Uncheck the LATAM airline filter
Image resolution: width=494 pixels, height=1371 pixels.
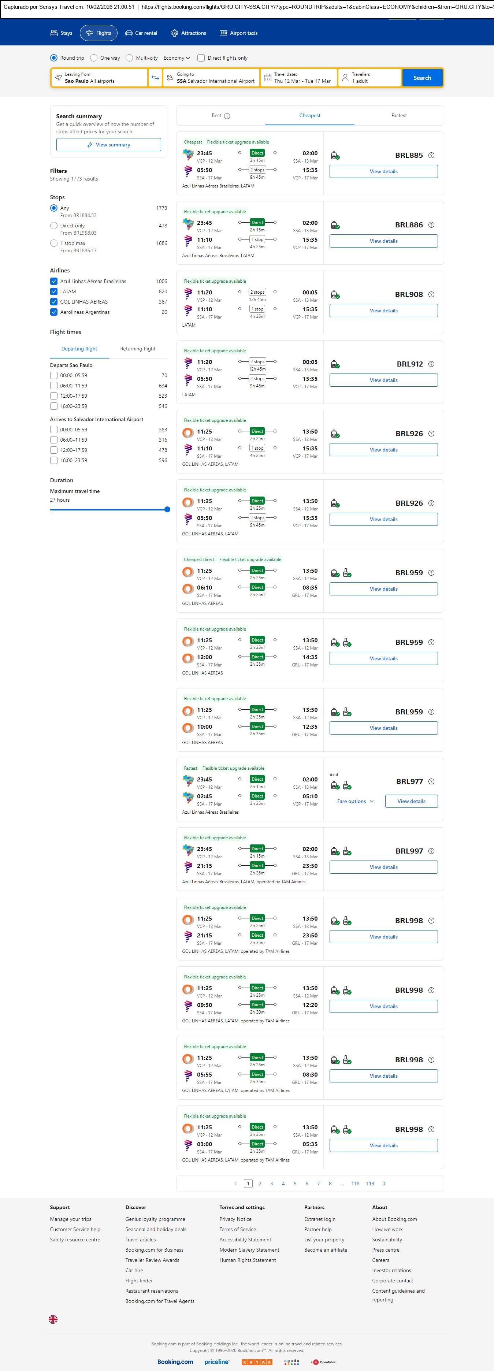[x=54, y=291]
